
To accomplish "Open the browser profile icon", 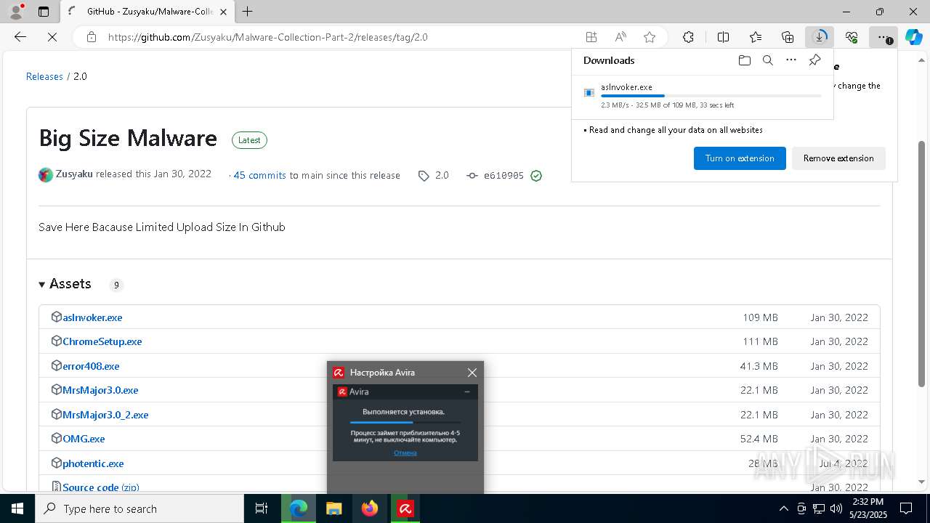I will point(16,12).
